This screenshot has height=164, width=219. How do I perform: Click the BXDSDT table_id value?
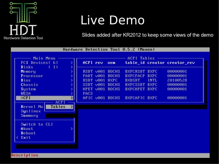click(x=133, y=80)
